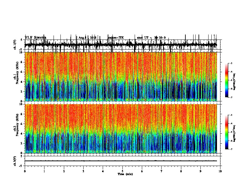Click the '9' tick on the time axis
This screenshot has height=192, width=248.
tap(200, 171)
